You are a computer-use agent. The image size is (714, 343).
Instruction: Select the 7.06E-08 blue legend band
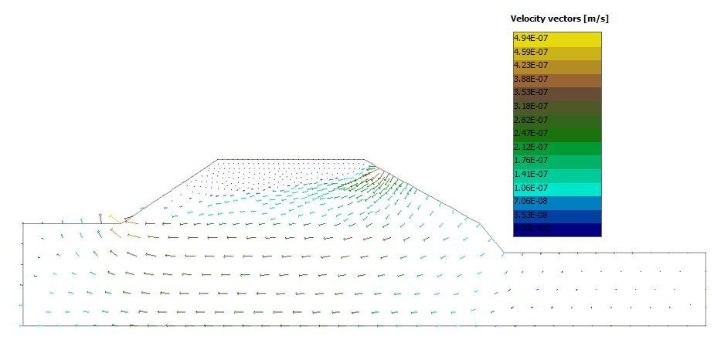point(557,202)
